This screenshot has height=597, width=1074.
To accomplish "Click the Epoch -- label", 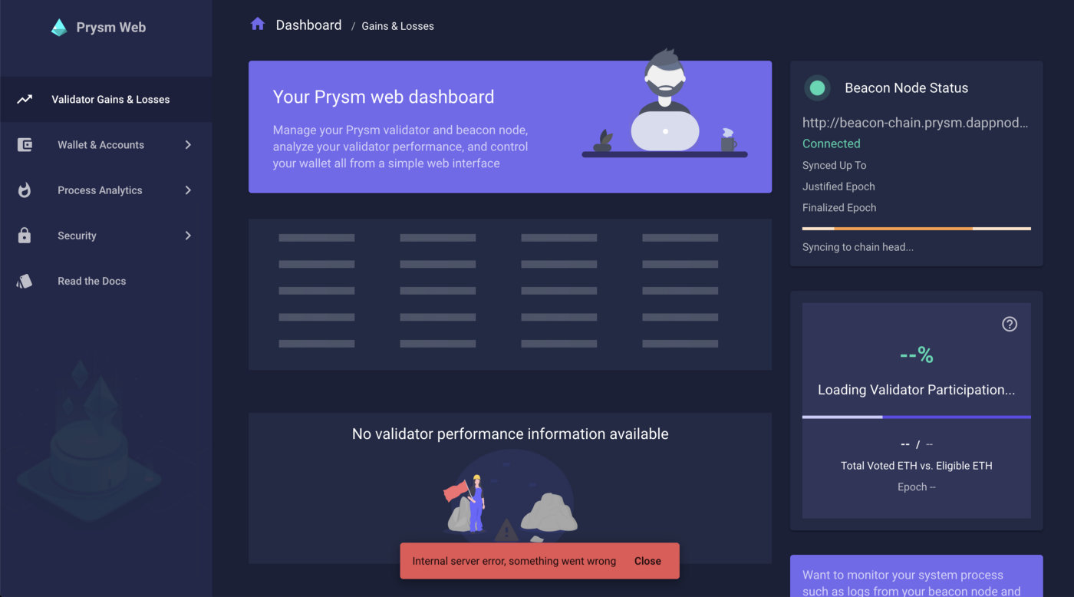I will pos(916,487).
